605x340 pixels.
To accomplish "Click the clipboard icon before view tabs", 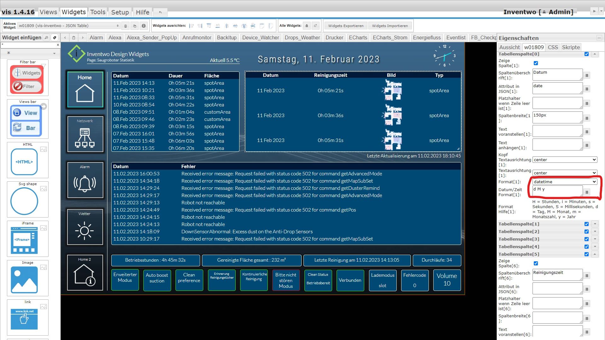I will 74,37.
